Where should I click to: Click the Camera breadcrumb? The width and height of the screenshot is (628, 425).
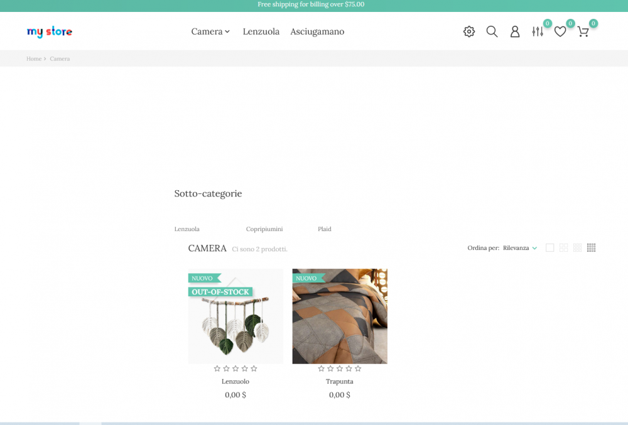(60, 59)
